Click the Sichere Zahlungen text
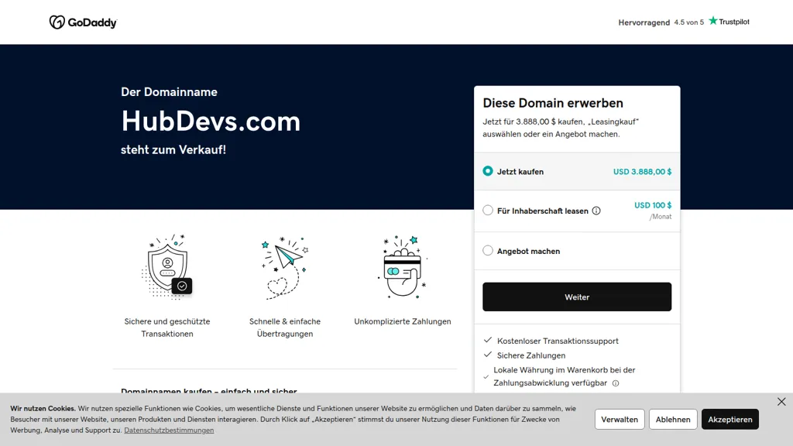 click(x=531, y=355)
